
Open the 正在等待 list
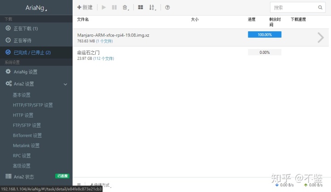tap(36, 41)
